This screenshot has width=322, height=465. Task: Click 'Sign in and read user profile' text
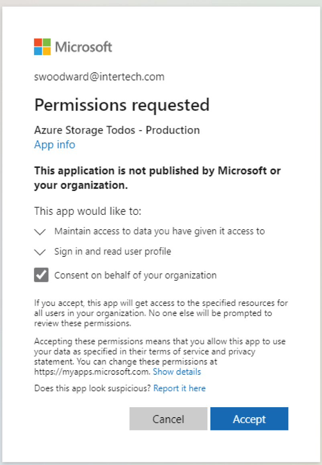(x=112, y=252)
